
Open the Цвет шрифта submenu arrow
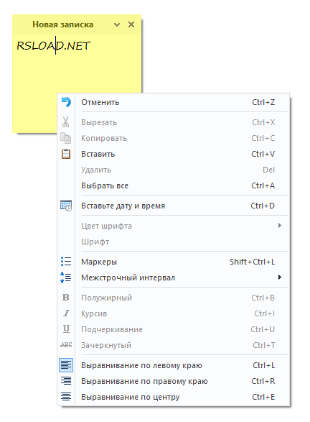280,226
